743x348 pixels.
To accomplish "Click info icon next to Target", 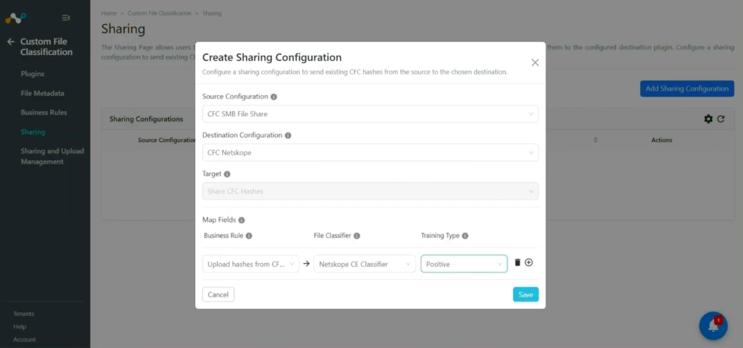I will coord(227,174).
